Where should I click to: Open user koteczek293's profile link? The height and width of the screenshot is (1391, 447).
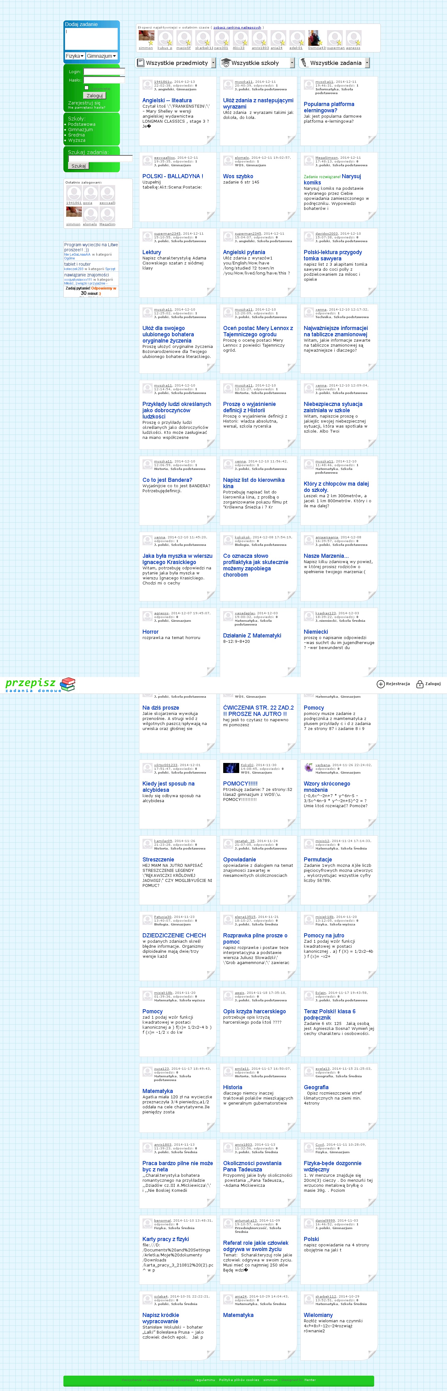point(73,269)
